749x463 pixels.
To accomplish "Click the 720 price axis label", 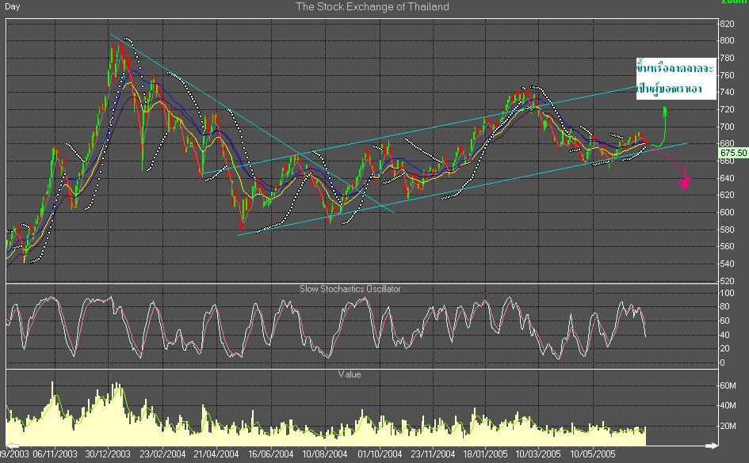I will [x=727, y=110].
